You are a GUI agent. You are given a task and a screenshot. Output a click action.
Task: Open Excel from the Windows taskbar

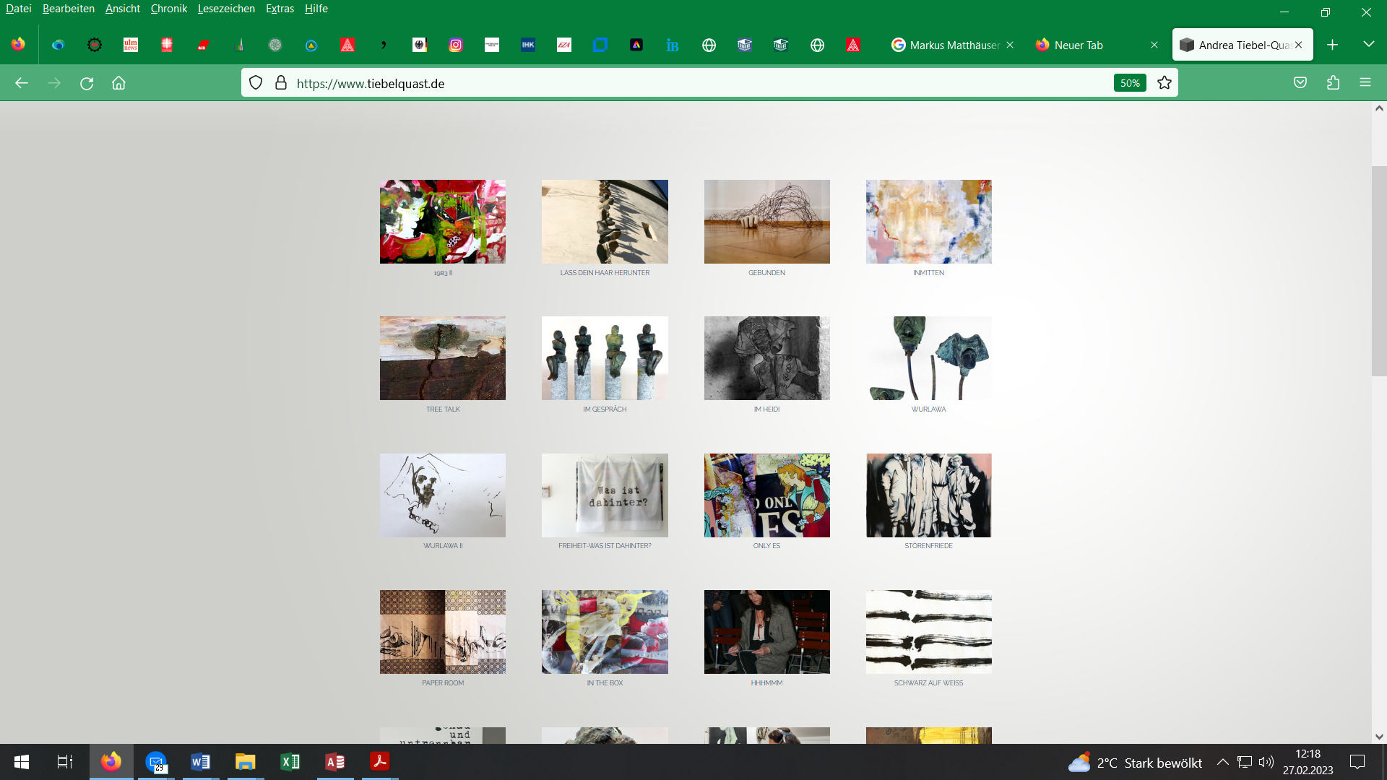point(290,762)
